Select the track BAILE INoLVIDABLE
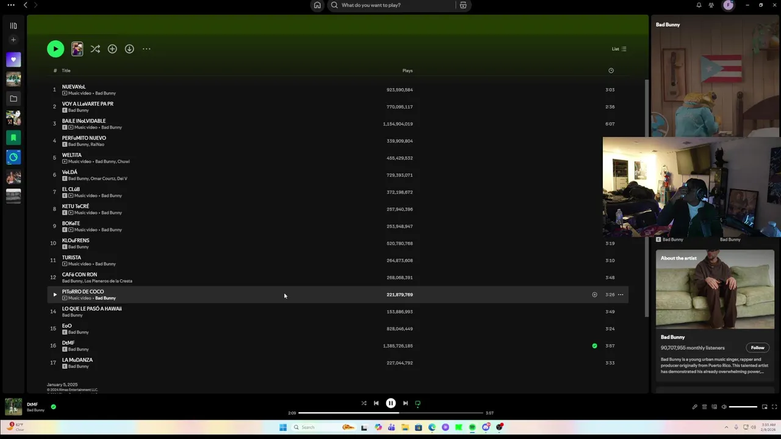This screenshot has height=439, width=781. (337, 124)
